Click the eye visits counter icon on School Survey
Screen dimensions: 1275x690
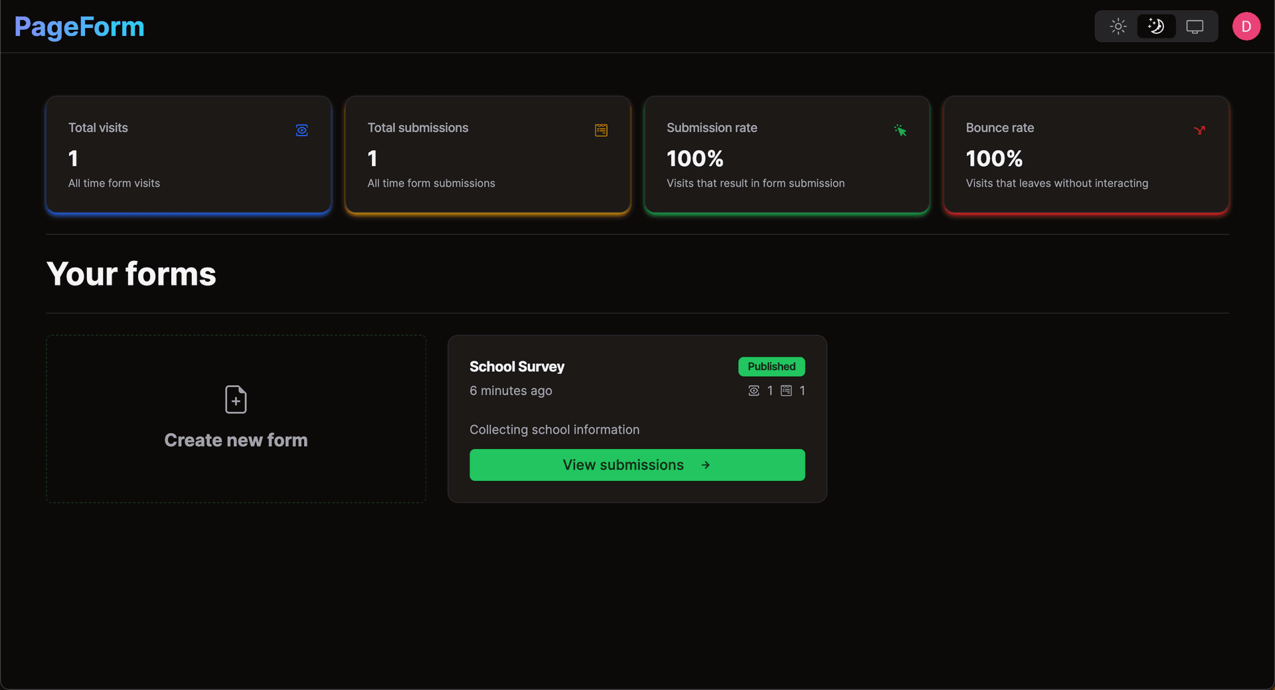[754, 390]
